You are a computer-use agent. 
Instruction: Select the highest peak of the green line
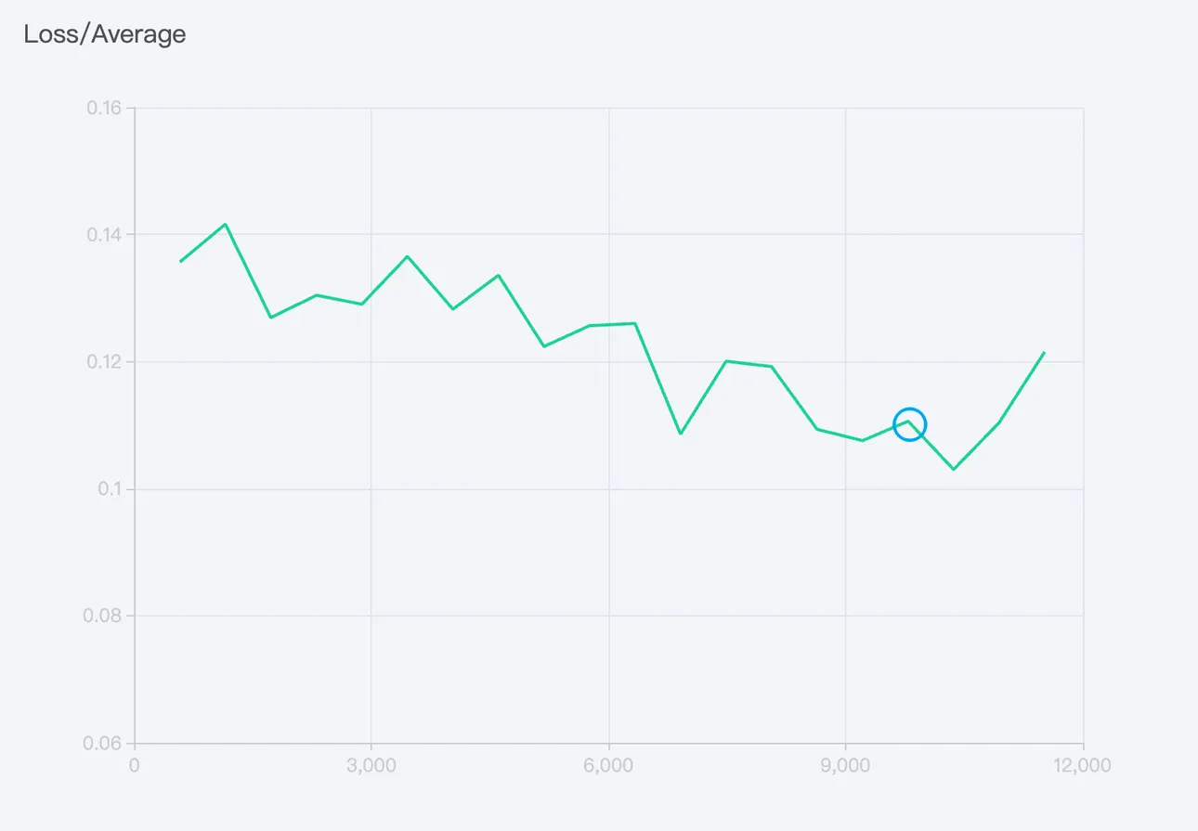click(x=225, y=224)
